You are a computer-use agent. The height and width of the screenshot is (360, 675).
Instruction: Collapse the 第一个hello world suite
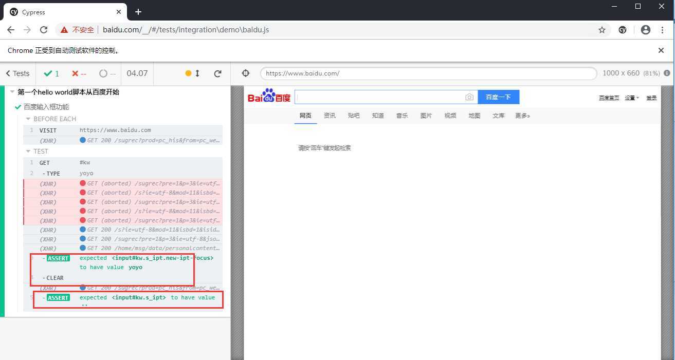click(68, 92)
